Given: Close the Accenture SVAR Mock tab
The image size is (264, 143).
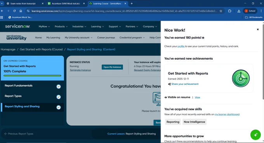Looking at the screenshot, I should coord(84,3).
